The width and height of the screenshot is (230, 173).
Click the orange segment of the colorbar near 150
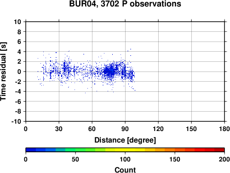point(175,150)
